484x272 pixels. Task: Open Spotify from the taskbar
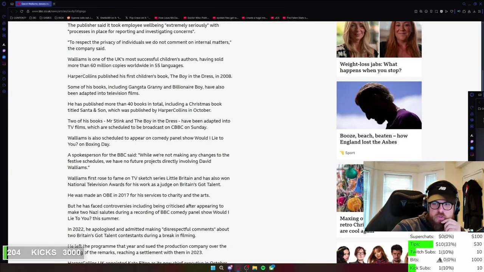tap(263, 268)
